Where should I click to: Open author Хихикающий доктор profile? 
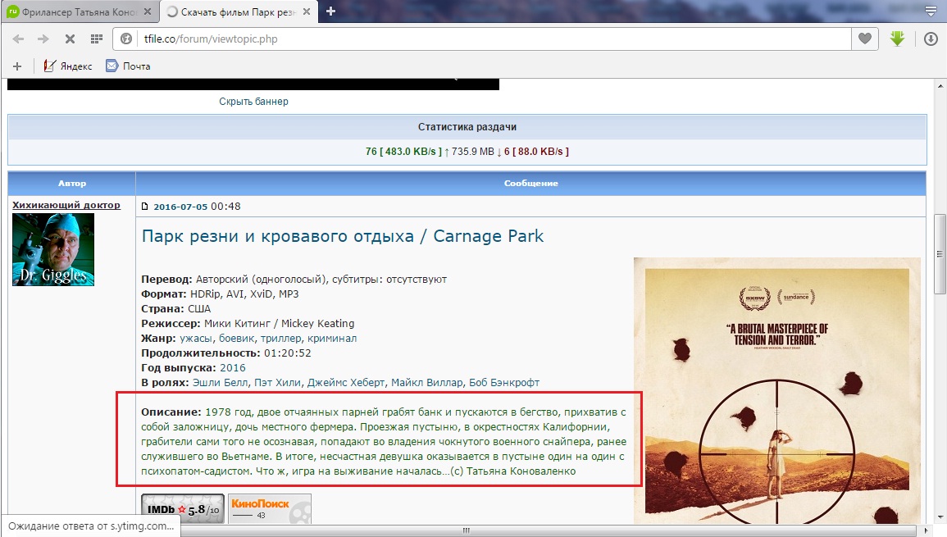66,206
